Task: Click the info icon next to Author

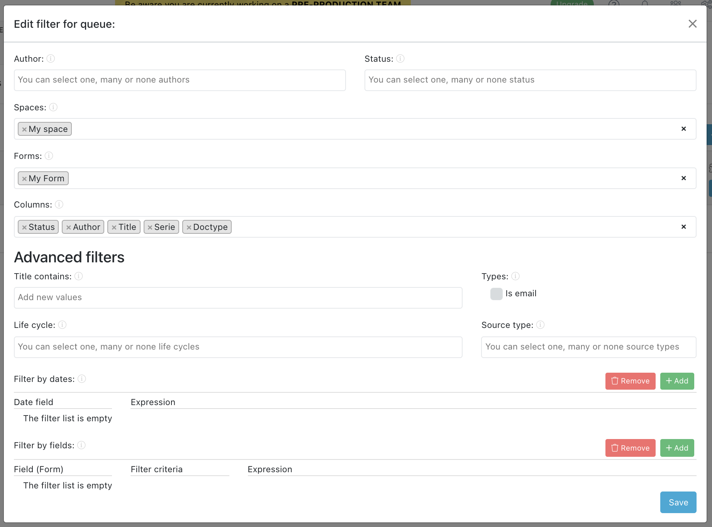Action: (51, 59)
